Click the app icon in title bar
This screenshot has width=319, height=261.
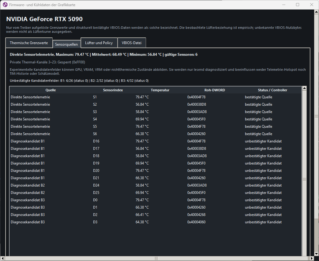5,5
